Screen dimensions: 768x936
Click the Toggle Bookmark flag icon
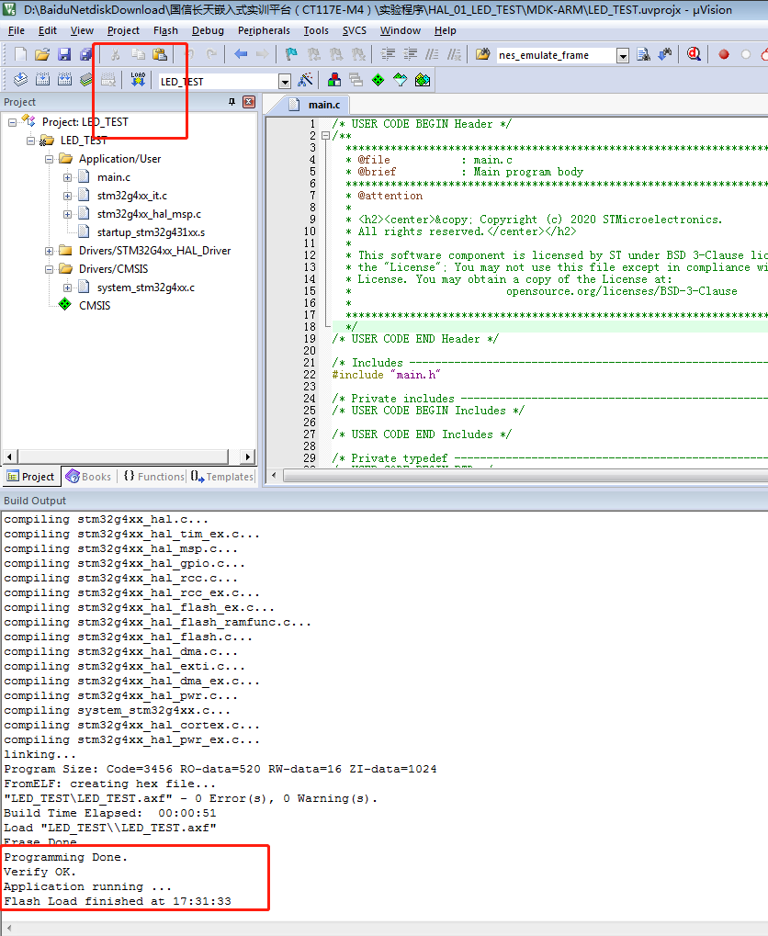click(x=291, y=55)
